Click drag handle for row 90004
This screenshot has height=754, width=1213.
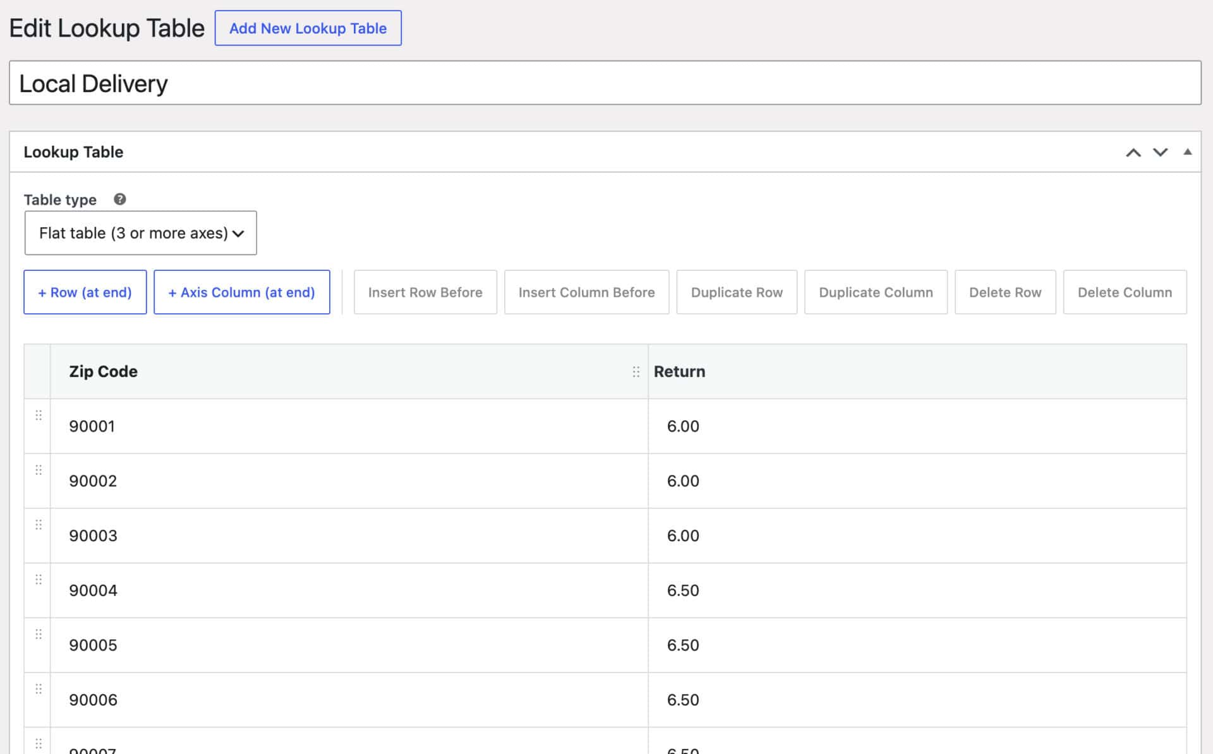coord(39,579)
